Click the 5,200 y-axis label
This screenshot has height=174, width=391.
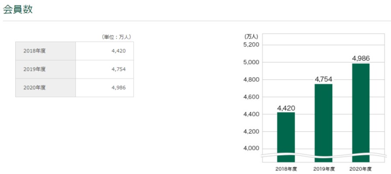tap(251, 45)
